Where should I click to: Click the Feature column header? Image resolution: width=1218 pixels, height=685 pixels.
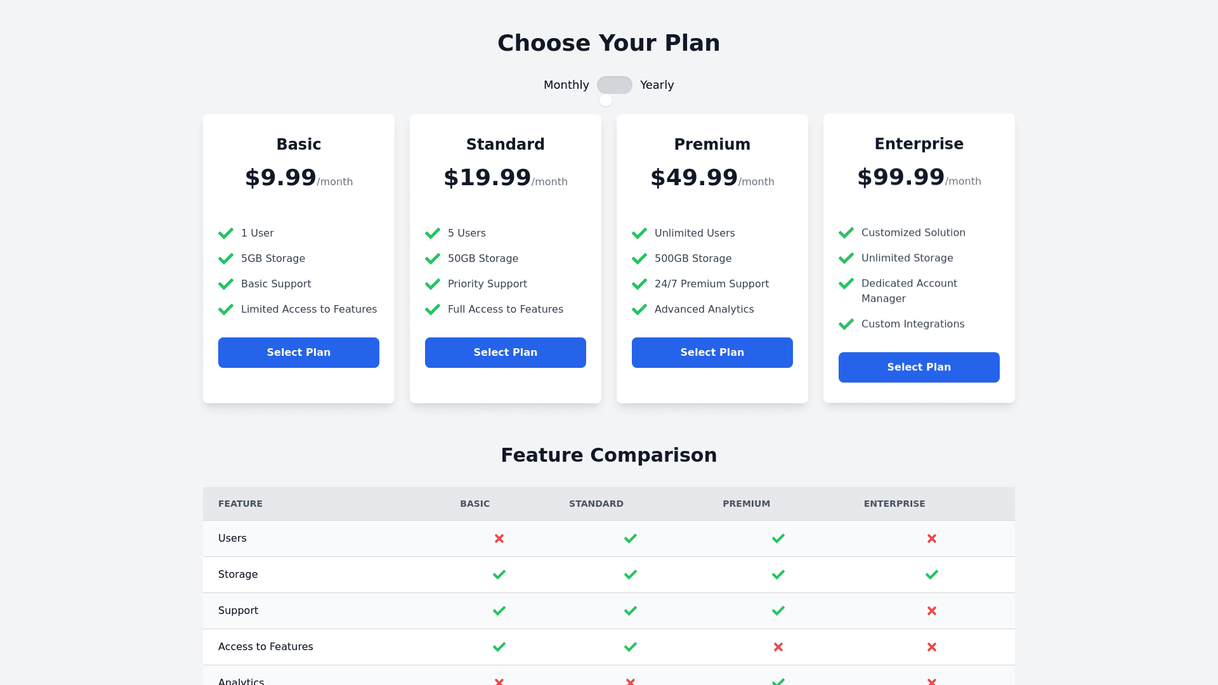coord(240,504)
